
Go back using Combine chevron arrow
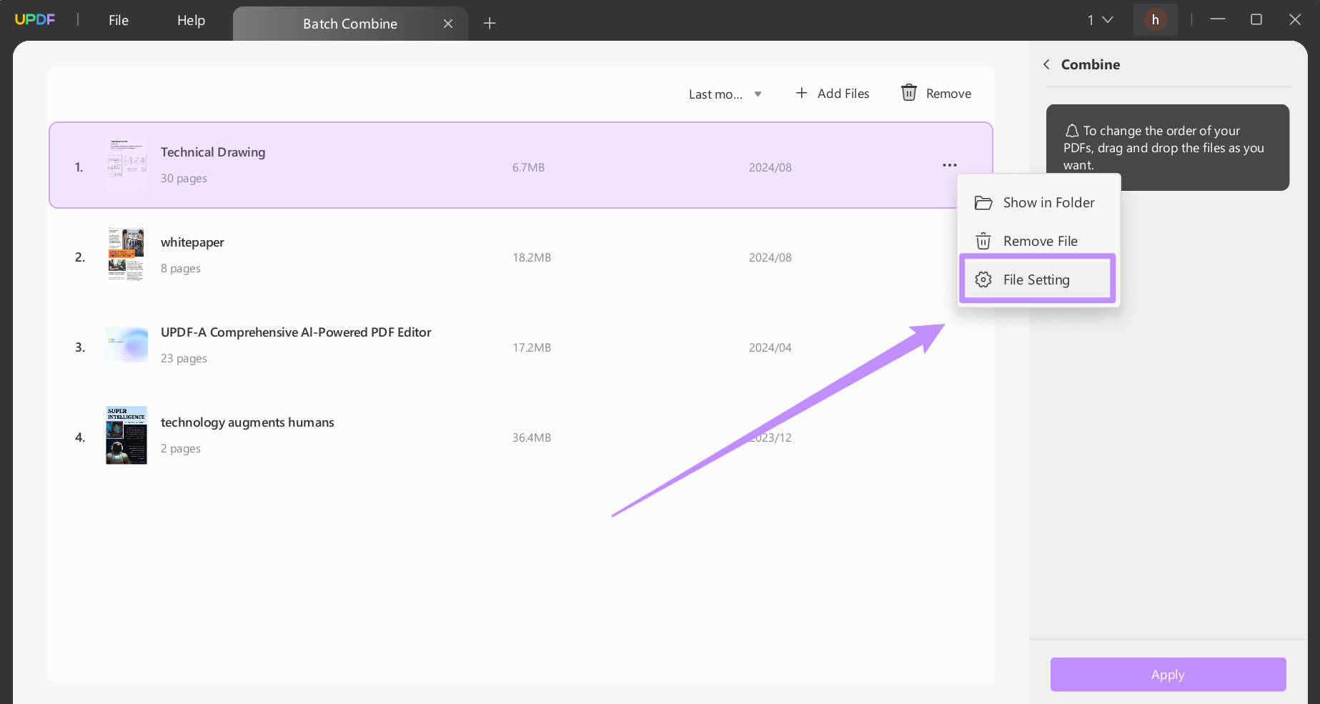1046,64
